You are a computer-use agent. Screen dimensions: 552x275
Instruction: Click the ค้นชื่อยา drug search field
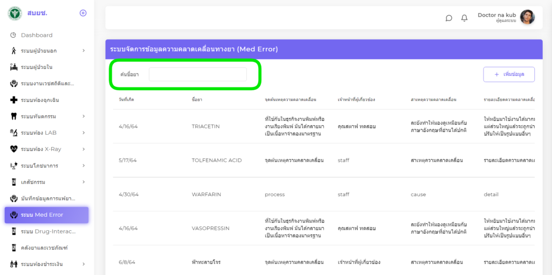click(x=197, y=74)
